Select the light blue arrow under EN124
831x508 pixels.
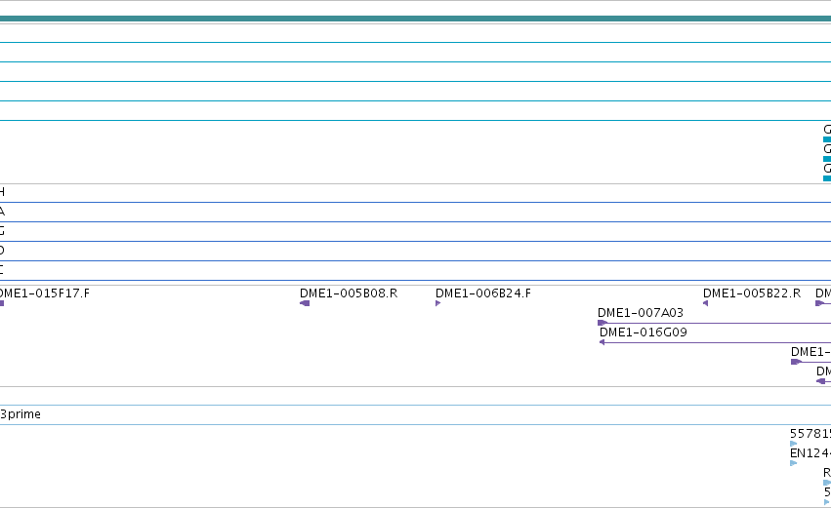pos(793,463)
